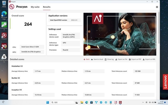Viewport: 168px width, 105px height.
Task: Open the Procyon desktop shortcut
Action: tap(4, 35)
